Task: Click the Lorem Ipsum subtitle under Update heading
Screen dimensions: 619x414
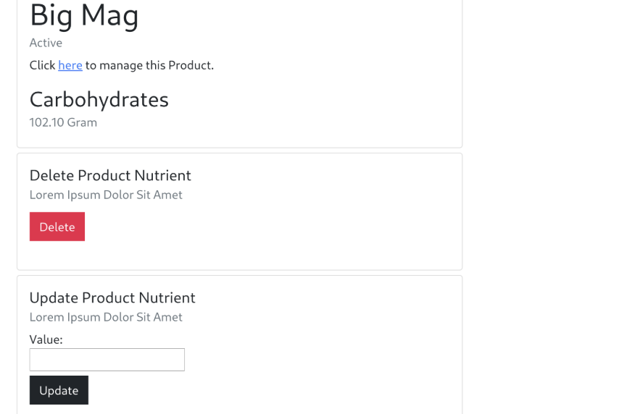Action: click(106, 317)
